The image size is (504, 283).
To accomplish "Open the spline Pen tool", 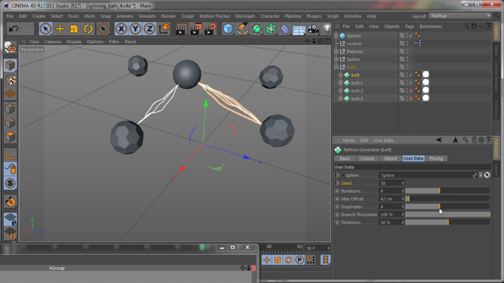I will click(242, 29).
